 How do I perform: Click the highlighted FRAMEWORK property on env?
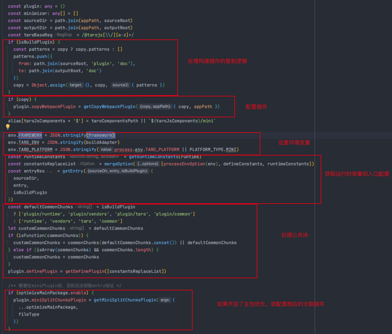click(30, 135)
